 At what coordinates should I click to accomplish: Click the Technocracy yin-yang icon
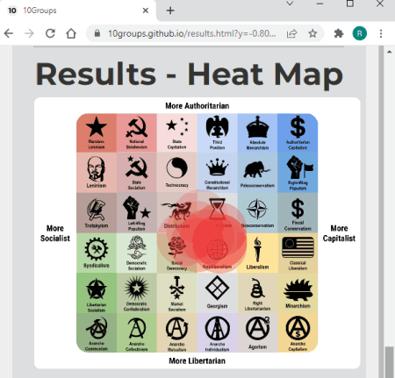coord(176,168)
